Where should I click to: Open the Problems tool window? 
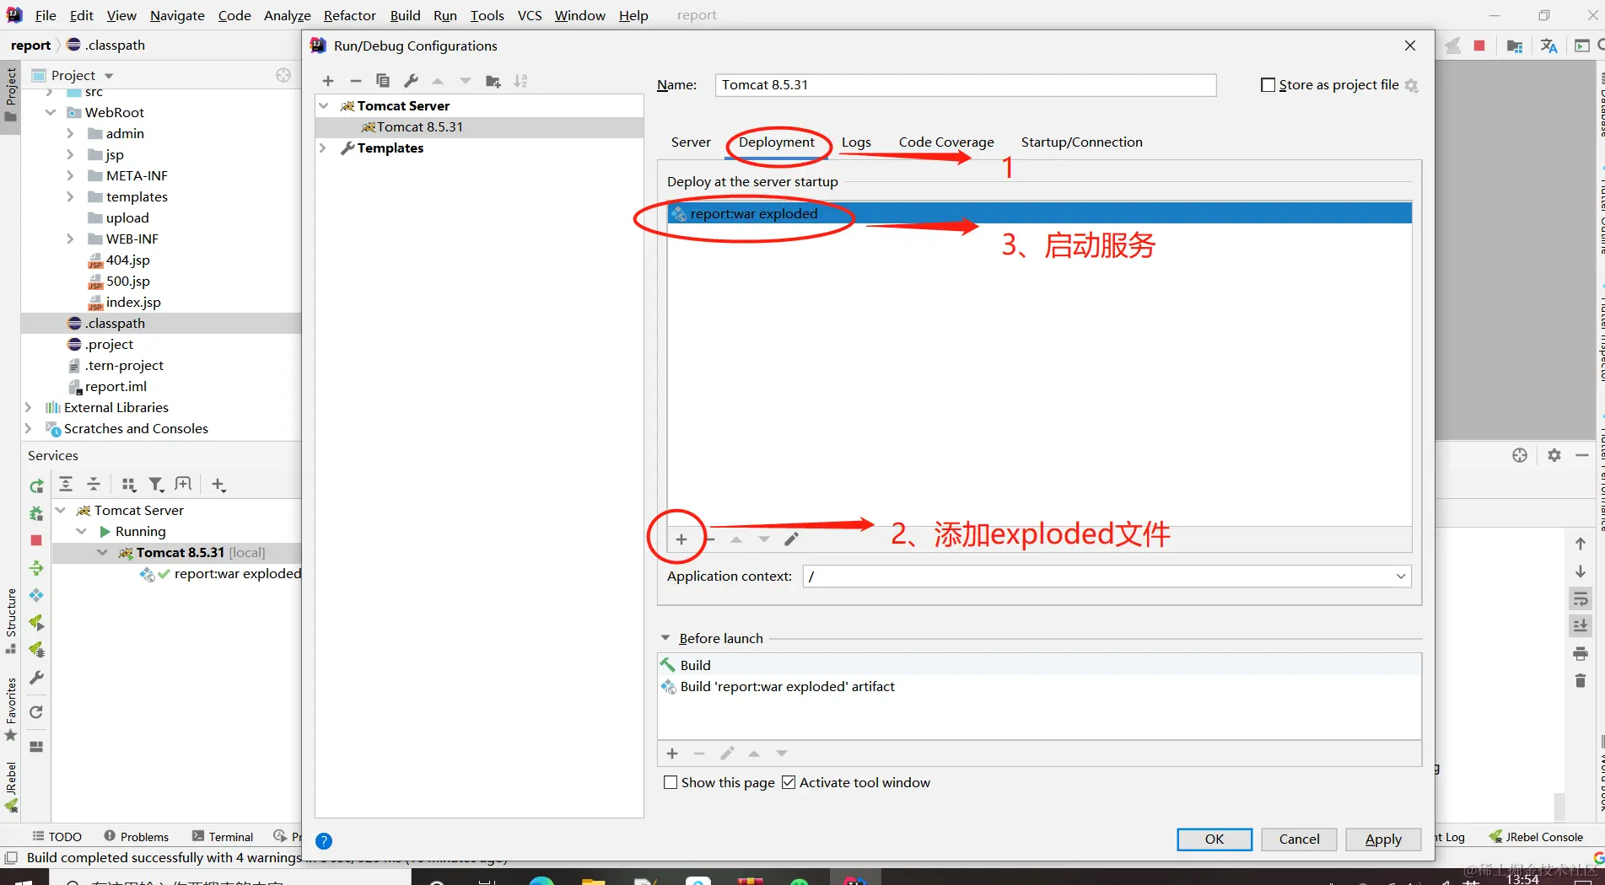tap(137, 837)
